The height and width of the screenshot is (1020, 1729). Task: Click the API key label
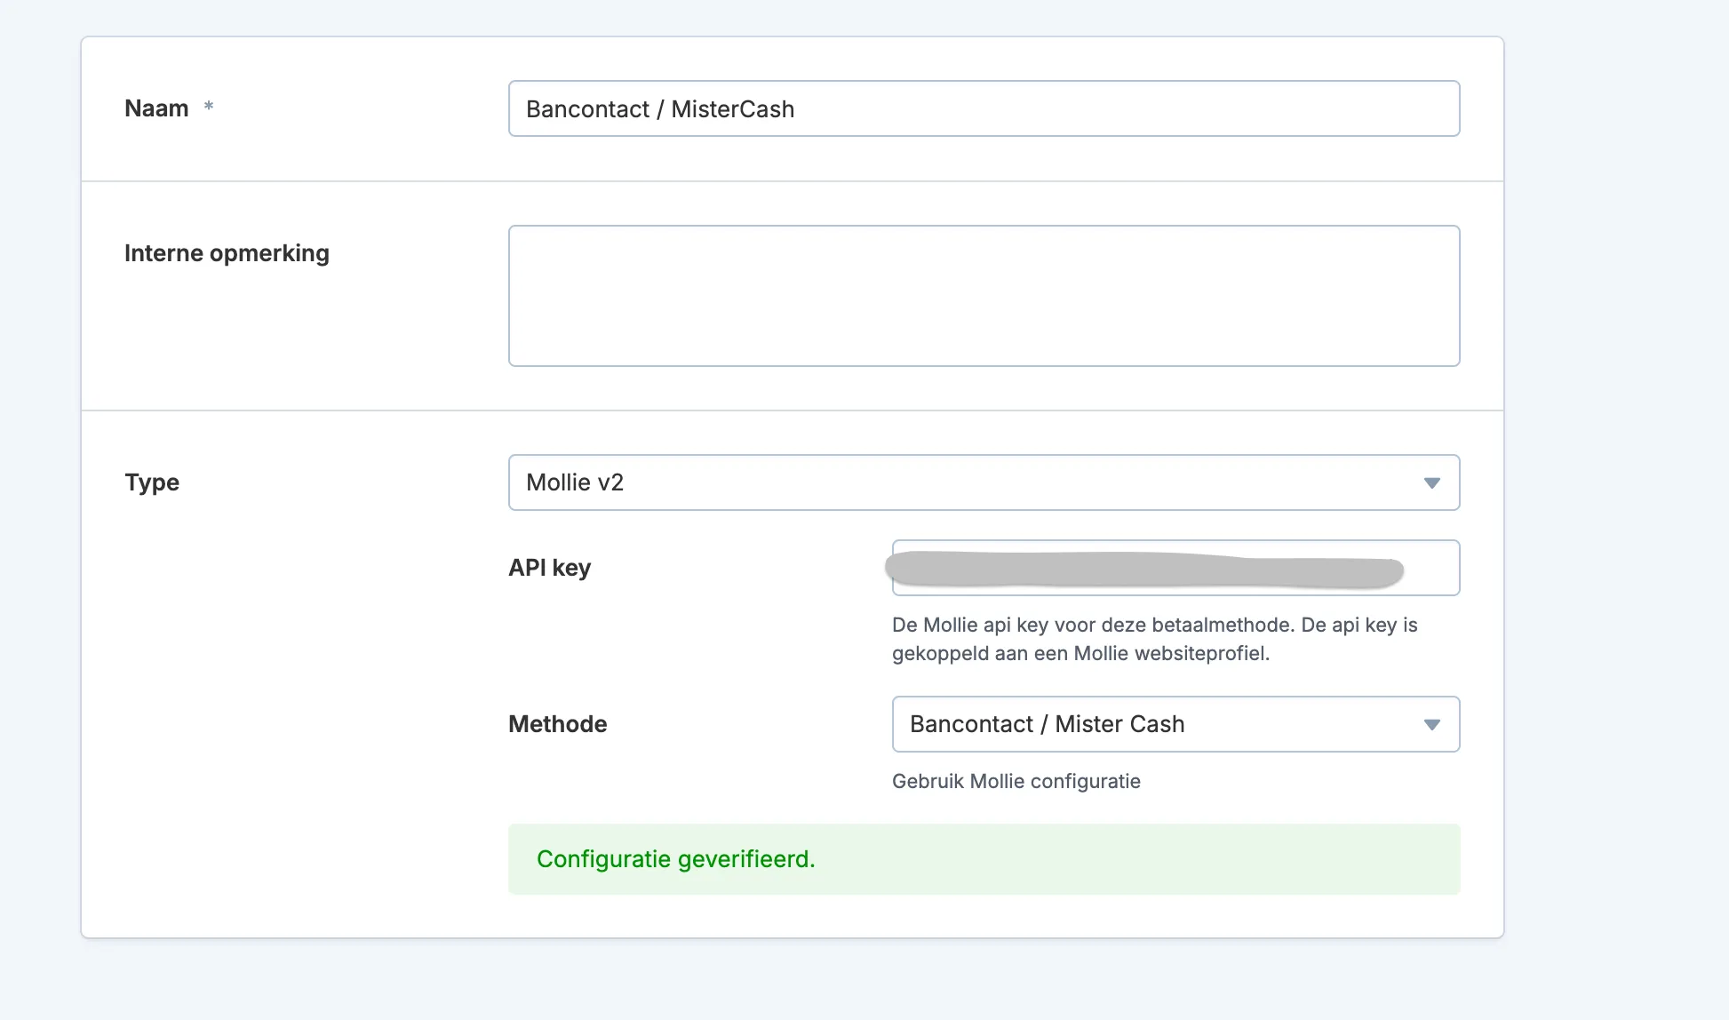coord(549,568)
